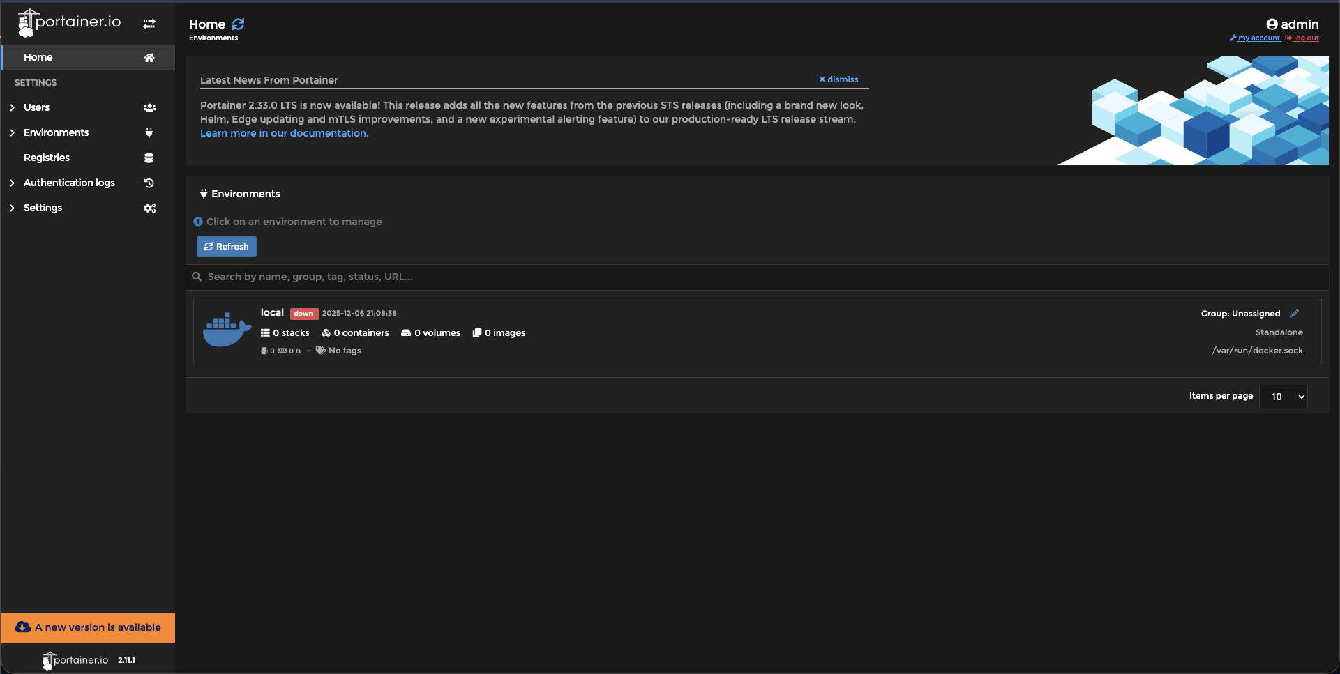Click the Settings cogs icon
The width and height of the screenshot is (1340, 674).
click(149, 208)
